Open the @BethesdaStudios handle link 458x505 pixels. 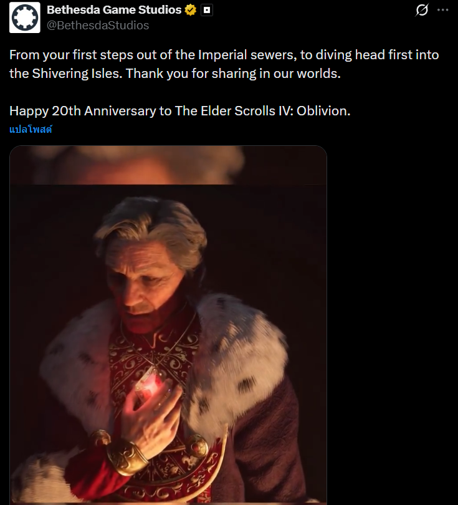pos(98,25)
